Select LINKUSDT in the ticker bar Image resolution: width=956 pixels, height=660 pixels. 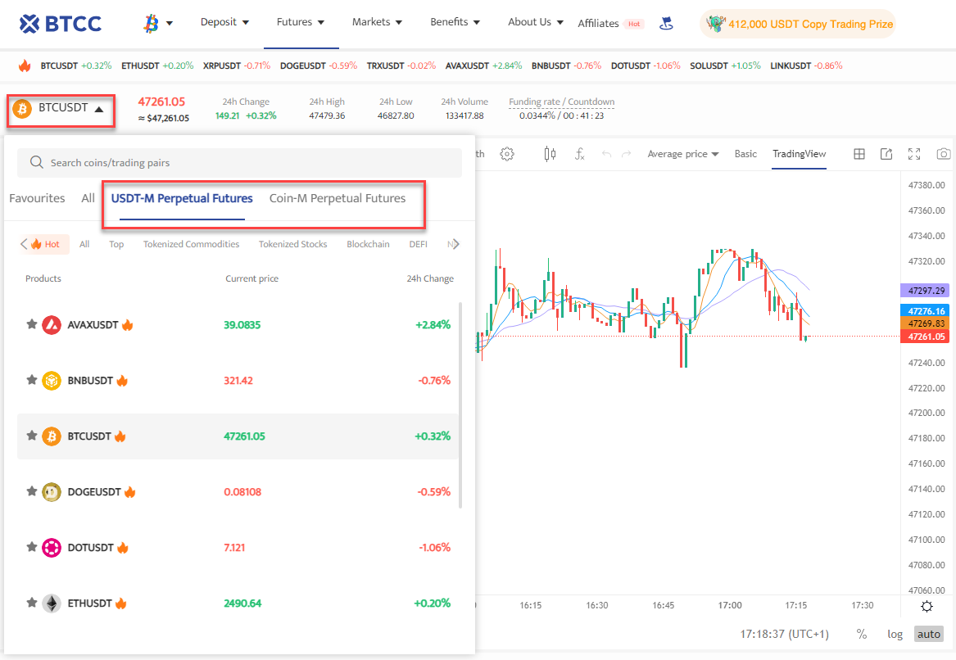coord(806,66)
